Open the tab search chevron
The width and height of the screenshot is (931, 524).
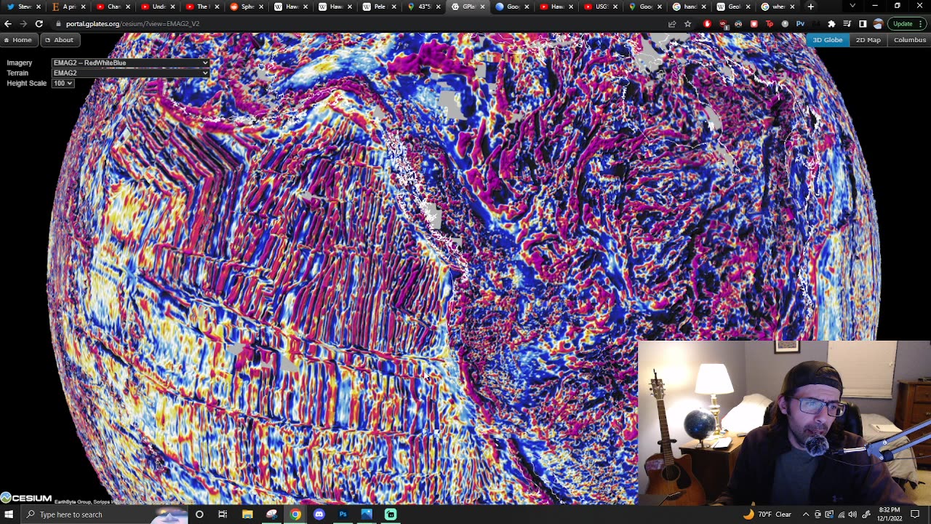tap(852, 6)
